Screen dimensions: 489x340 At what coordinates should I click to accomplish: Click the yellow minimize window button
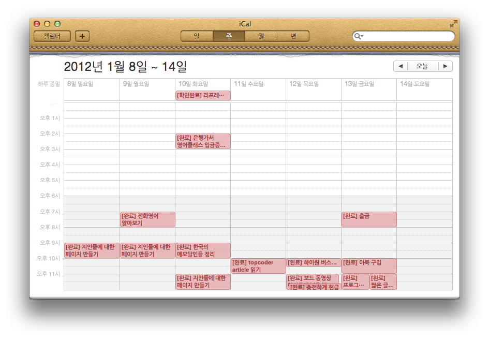pyautogui.click(x=47, y=24)
